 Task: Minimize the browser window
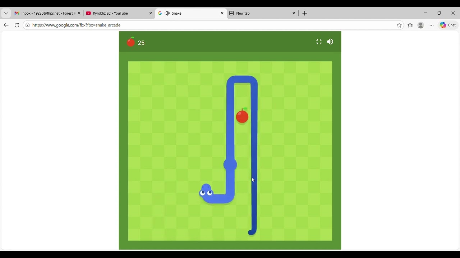point(425,13)
